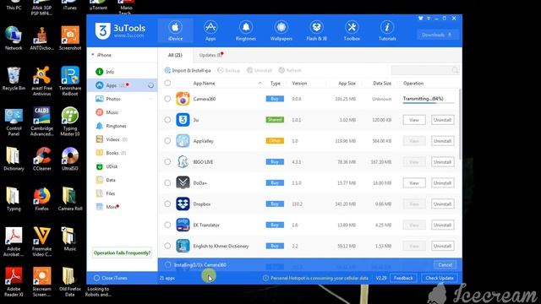Click the Uninstall toolbar item
Viewport: 541px width, 304px height.
[x=260, y=70]
